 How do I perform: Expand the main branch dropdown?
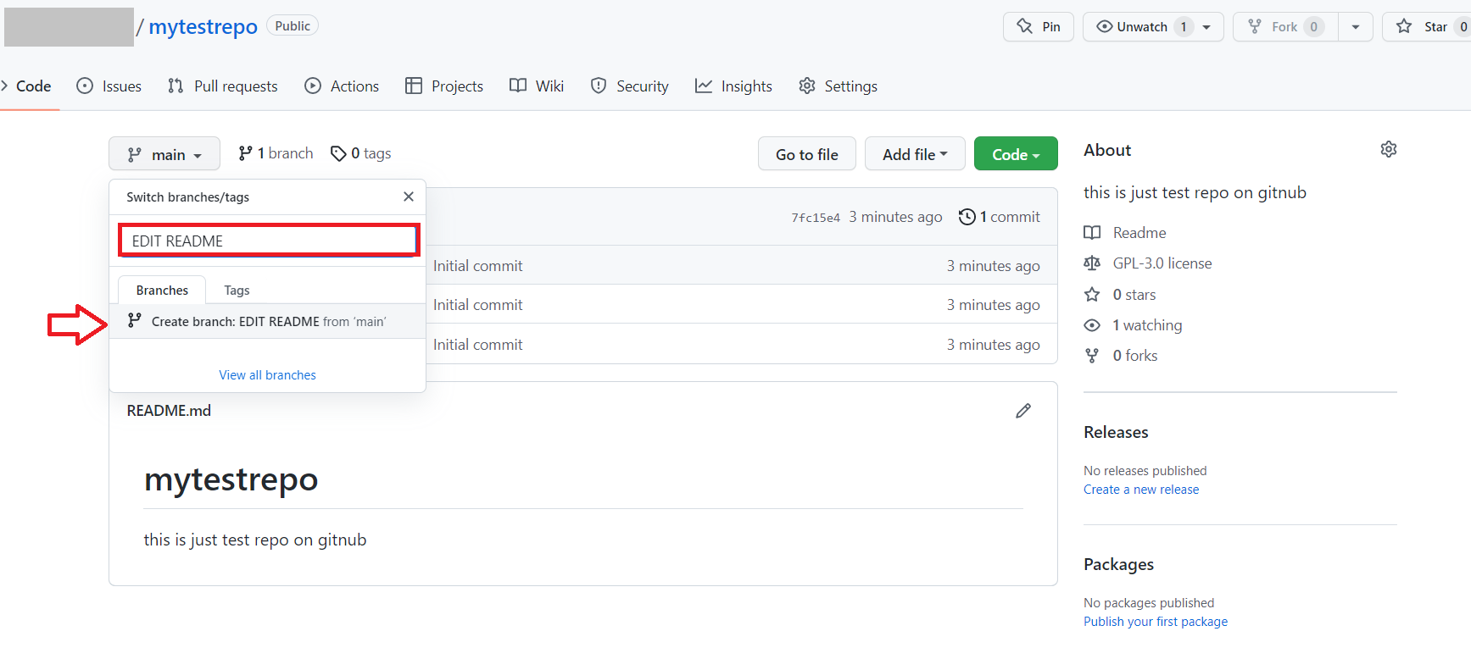pyautogui.click(x=164, y=154)
